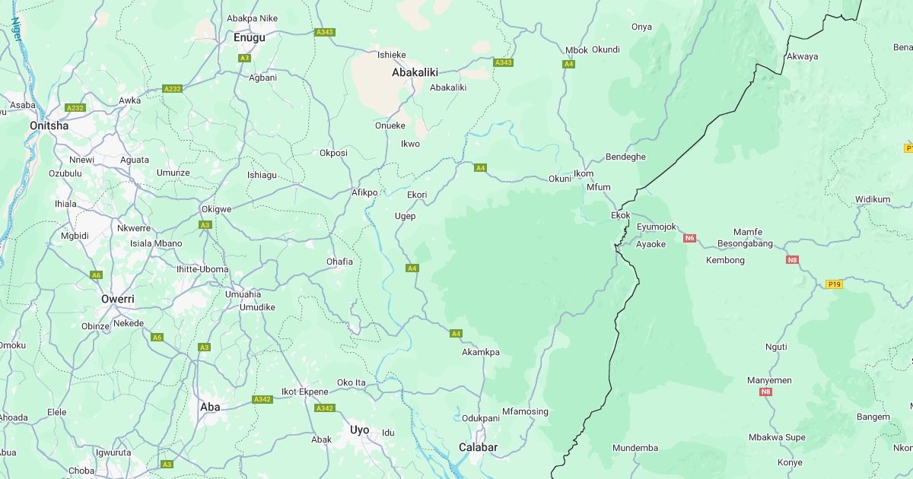The image size is (913, 479).
Task: Click the Calabar city label
Action: [x=478, y=447]
